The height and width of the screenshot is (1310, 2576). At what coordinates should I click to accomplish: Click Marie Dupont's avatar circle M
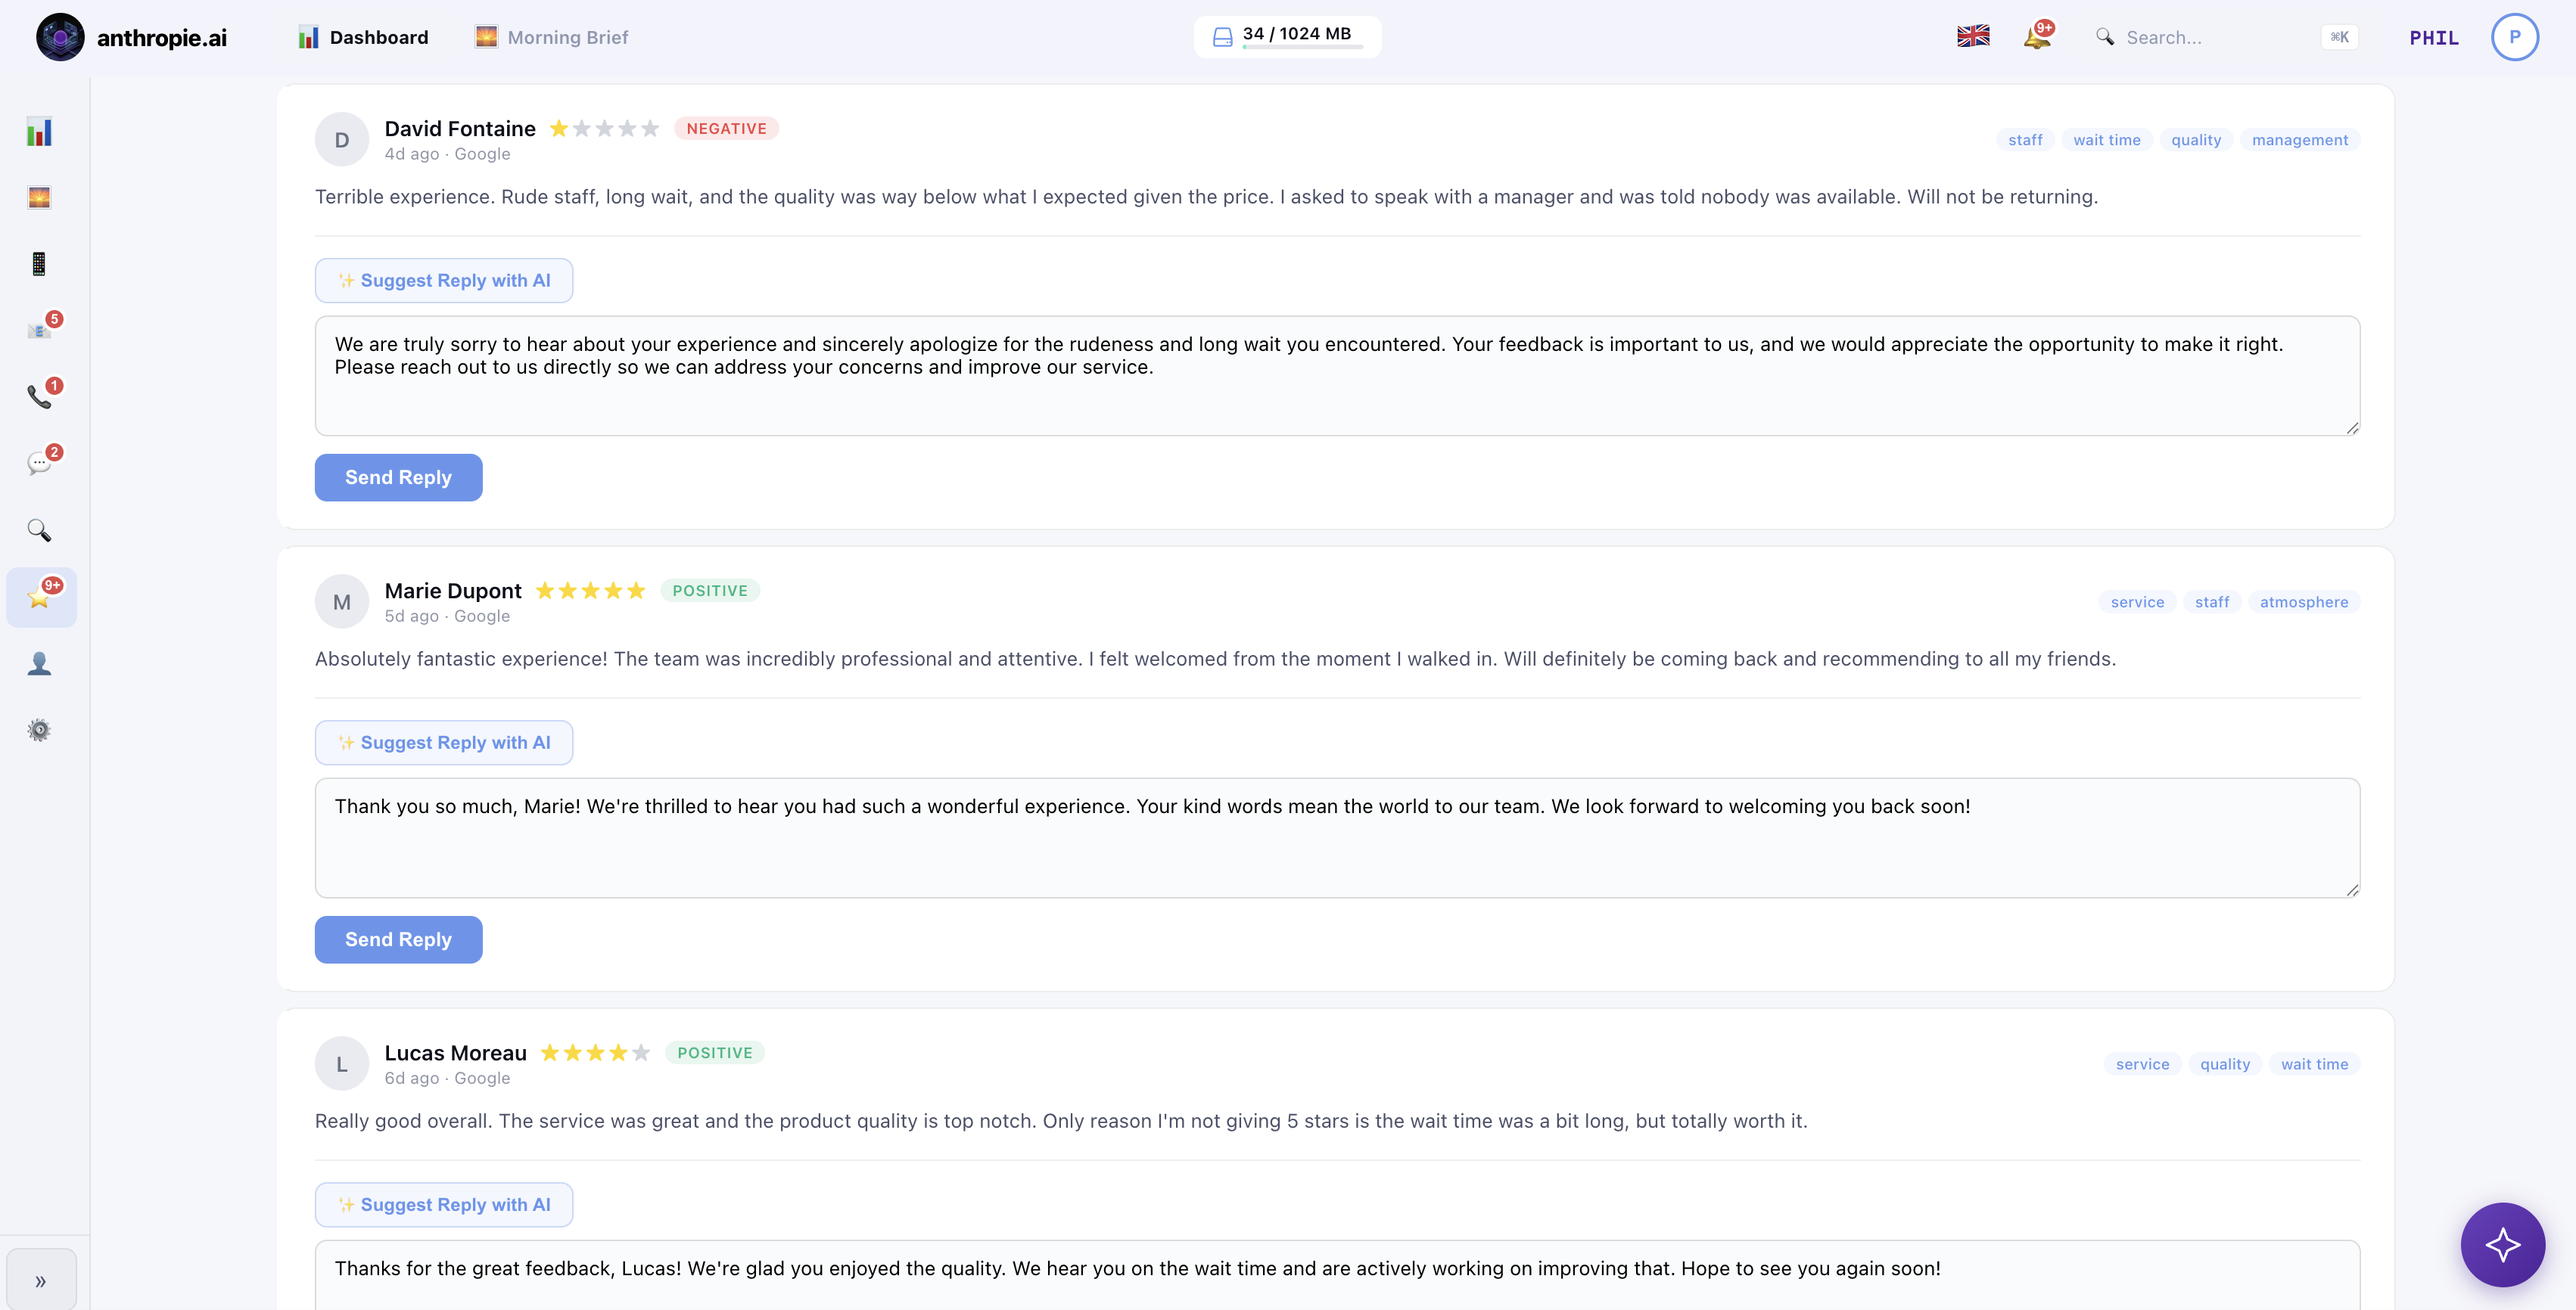click(x=342, y=601)
